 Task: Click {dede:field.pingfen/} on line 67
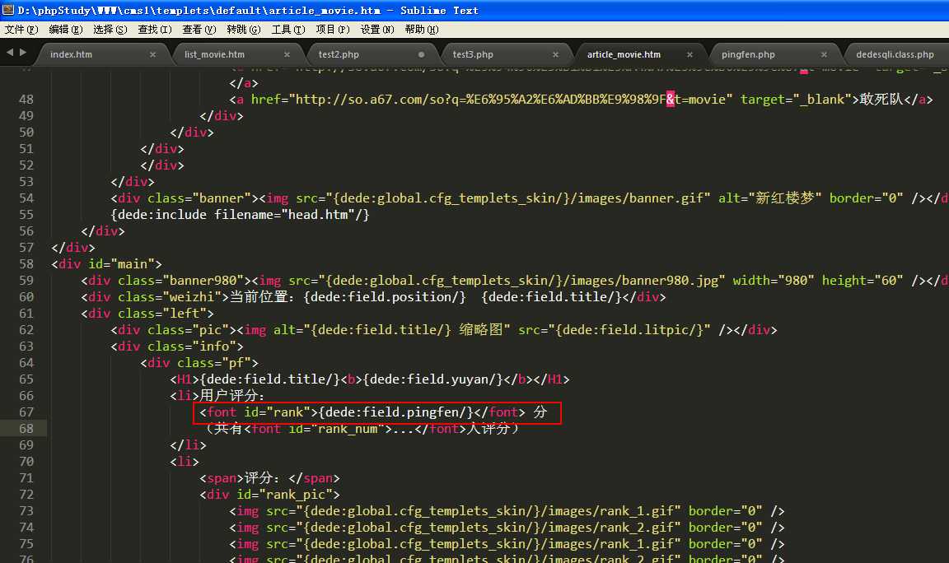point(395,412)
